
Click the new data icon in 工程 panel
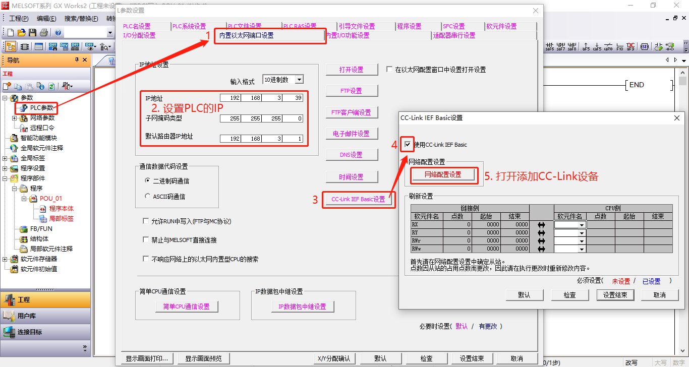click(7, 86)
